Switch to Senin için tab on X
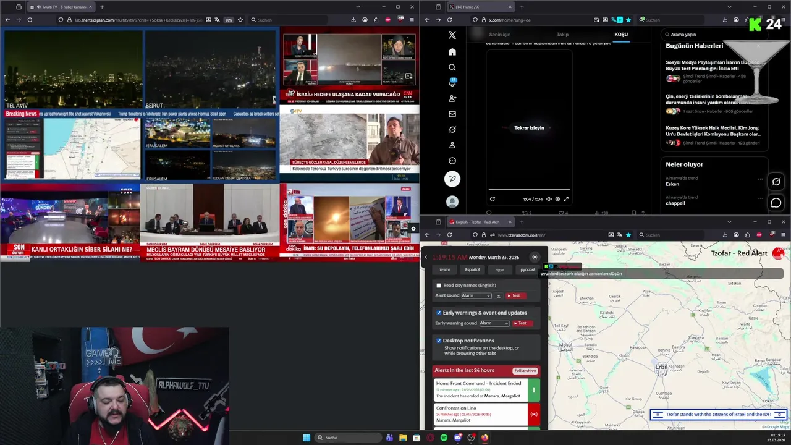791x445 pixels. click(500, 35)
